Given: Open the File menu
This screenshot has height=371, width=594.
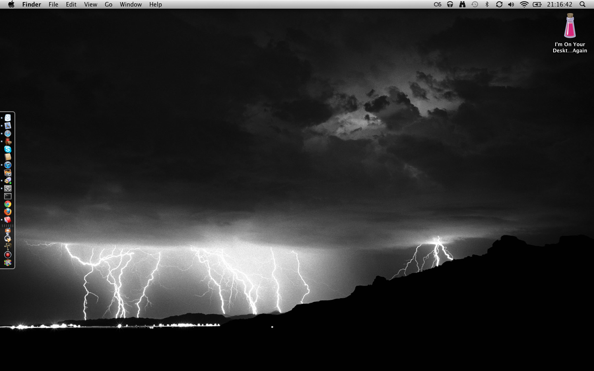Looking at the screenshot, I should click(x=53, y=5).
